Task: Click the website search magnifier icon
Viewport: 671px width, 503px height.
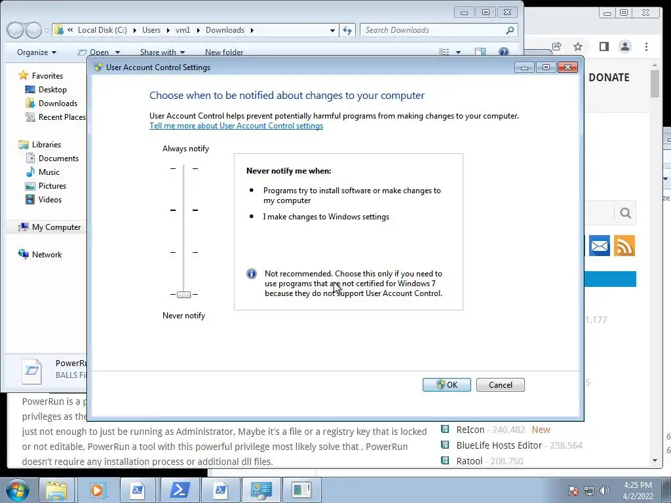Action: click(625, 213)
